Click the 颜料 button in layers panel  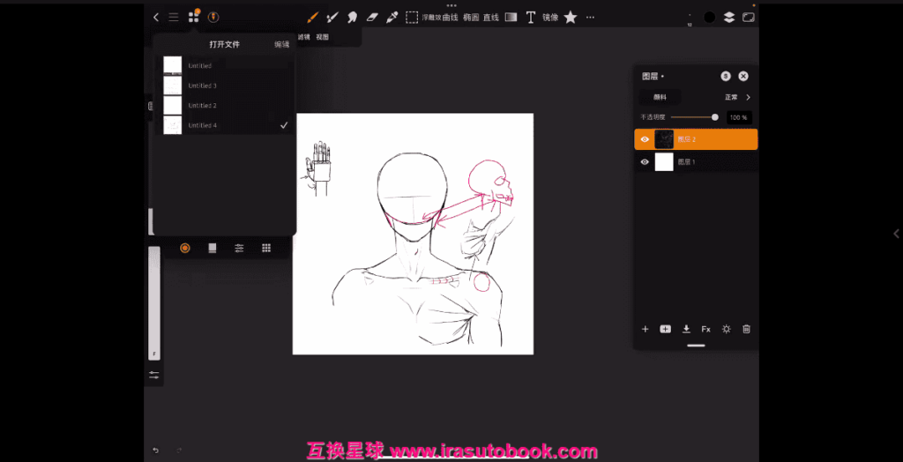(x=660, y=97)
